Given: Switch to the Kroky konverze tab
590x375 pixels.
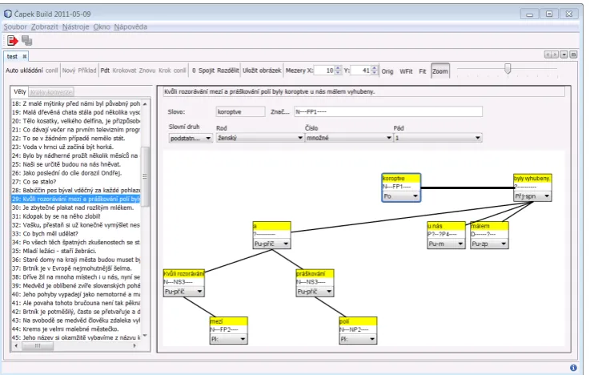Looking at the screenshot, I should [51, 92].
